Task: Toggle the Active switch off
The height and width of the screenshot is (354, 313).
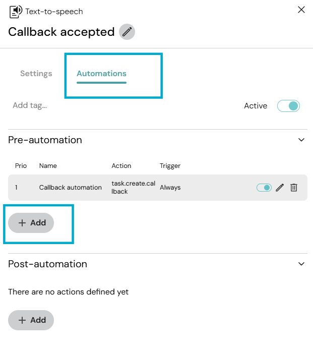Action: tap(288, 106)
